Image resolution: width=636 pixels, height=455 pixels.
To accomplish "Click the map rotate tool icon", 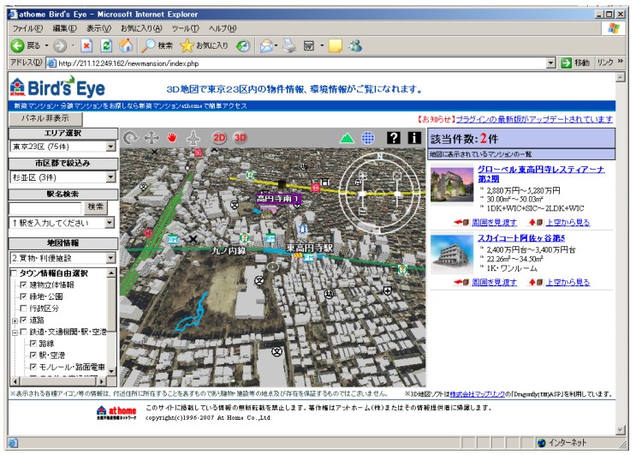I will (131, 138).
